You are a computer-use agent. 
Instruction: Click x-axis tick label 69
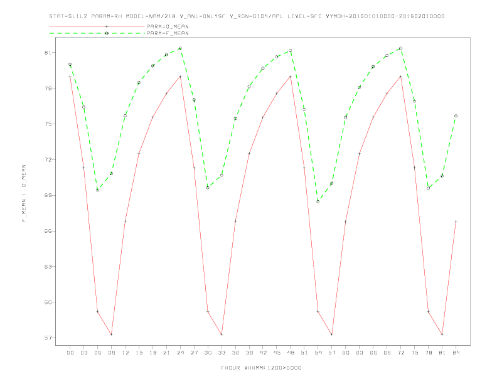tap(387, 353)
